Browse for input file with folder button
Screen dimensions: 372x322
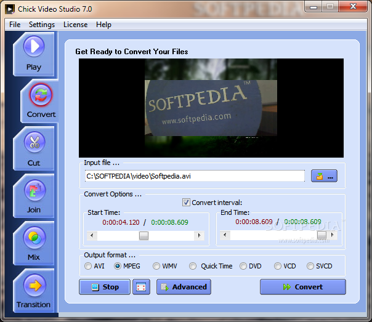tap(324, 176)
